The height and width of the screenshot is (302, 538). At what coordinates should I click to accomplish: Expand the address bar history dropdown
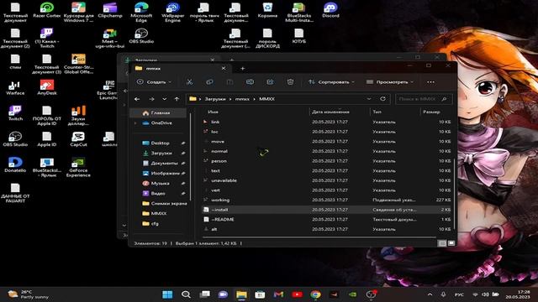[369, 99]
